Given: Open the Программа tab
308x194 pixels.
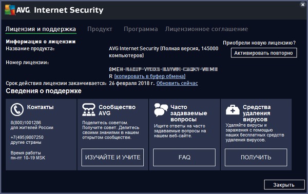Looking at the screenshot, I should (x=141, y=29).
